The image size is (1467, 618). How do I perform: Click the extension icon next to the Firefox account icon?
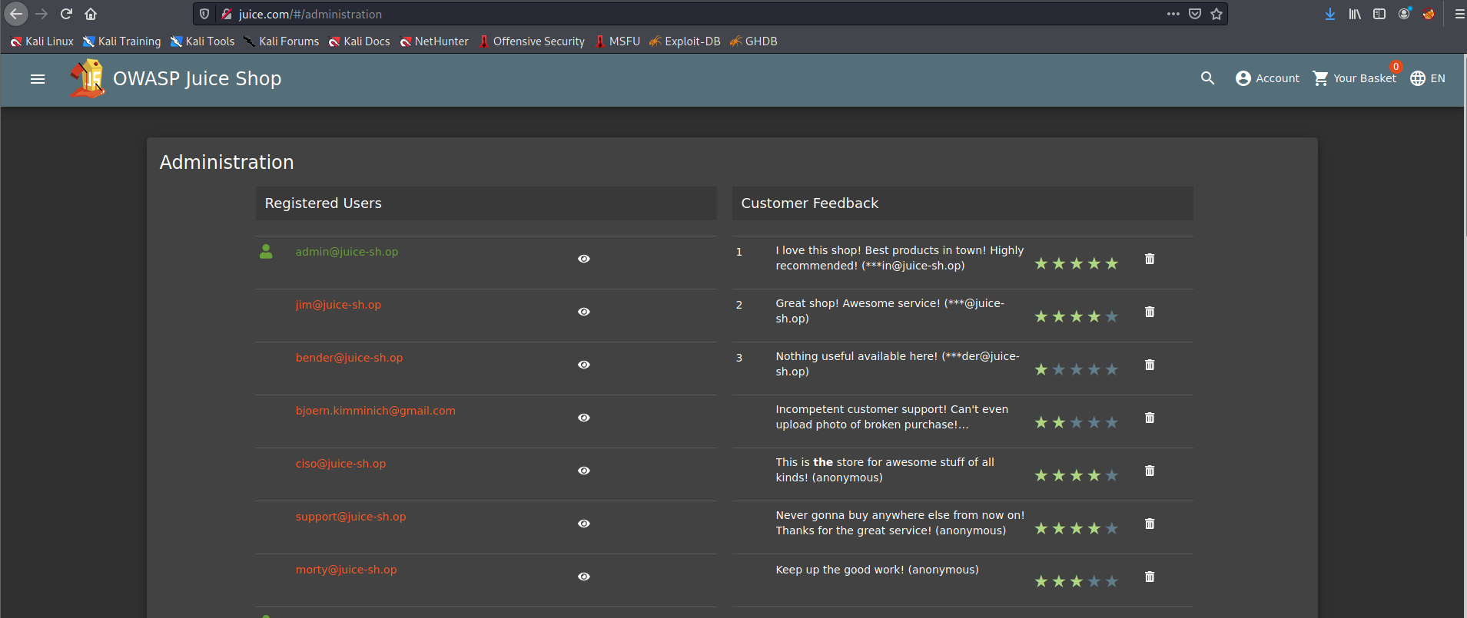pos(1429,14)
